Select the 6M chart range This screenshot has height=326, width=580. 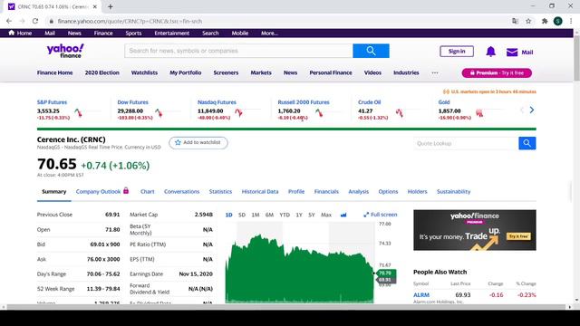269,215
